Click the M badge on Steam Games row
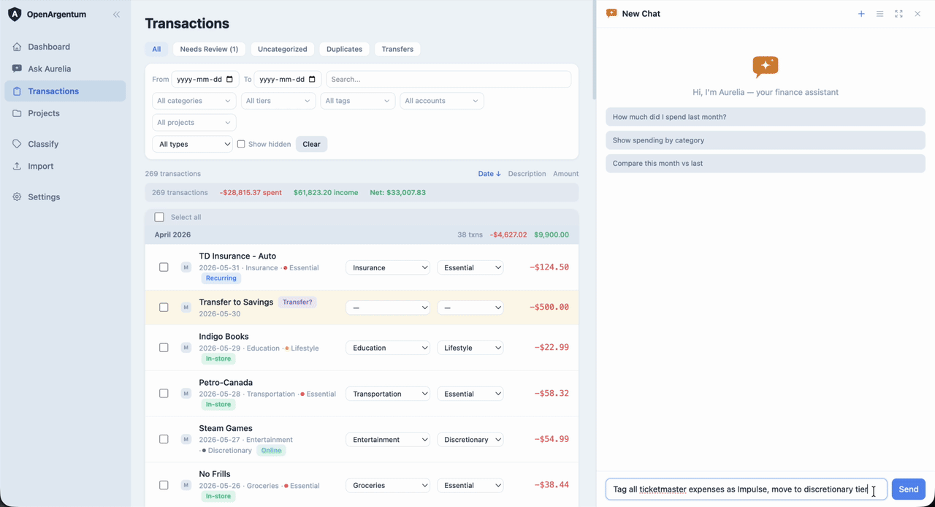 click(x=186, y=440)
